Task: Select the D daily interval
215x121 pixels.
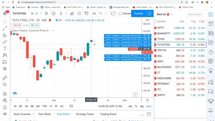Action: point(37,13)
